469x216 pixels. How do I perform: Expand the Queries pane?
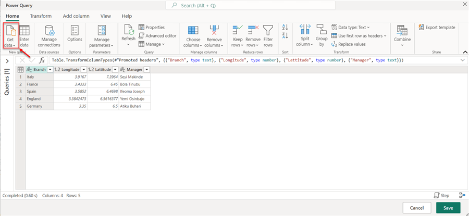coord(7,61)
